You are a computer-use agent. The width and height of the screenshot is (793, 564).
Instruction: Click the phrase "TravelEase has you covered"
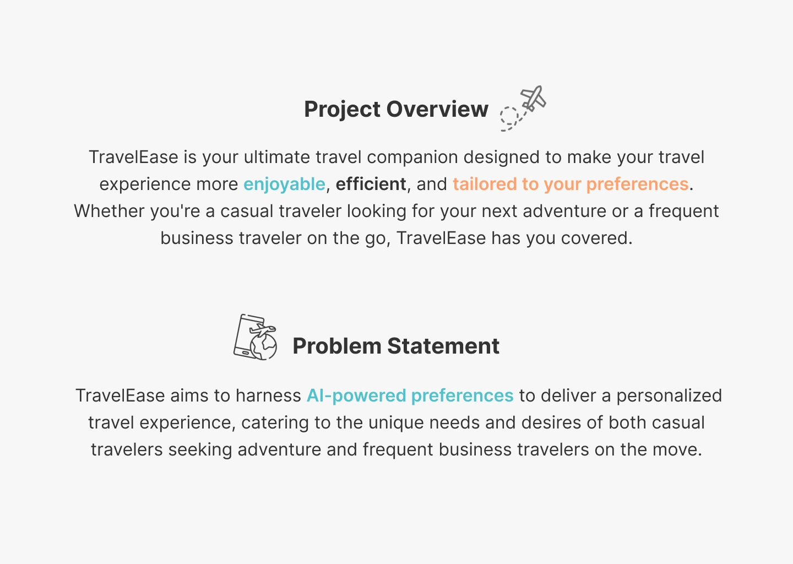(514, 238)
